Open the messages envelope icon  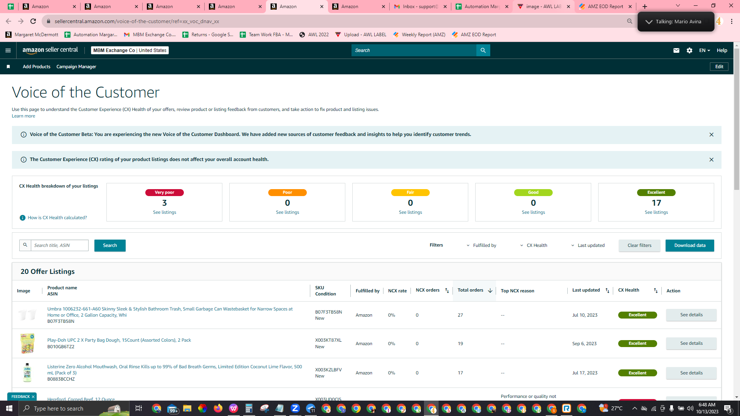coord(676,50)
